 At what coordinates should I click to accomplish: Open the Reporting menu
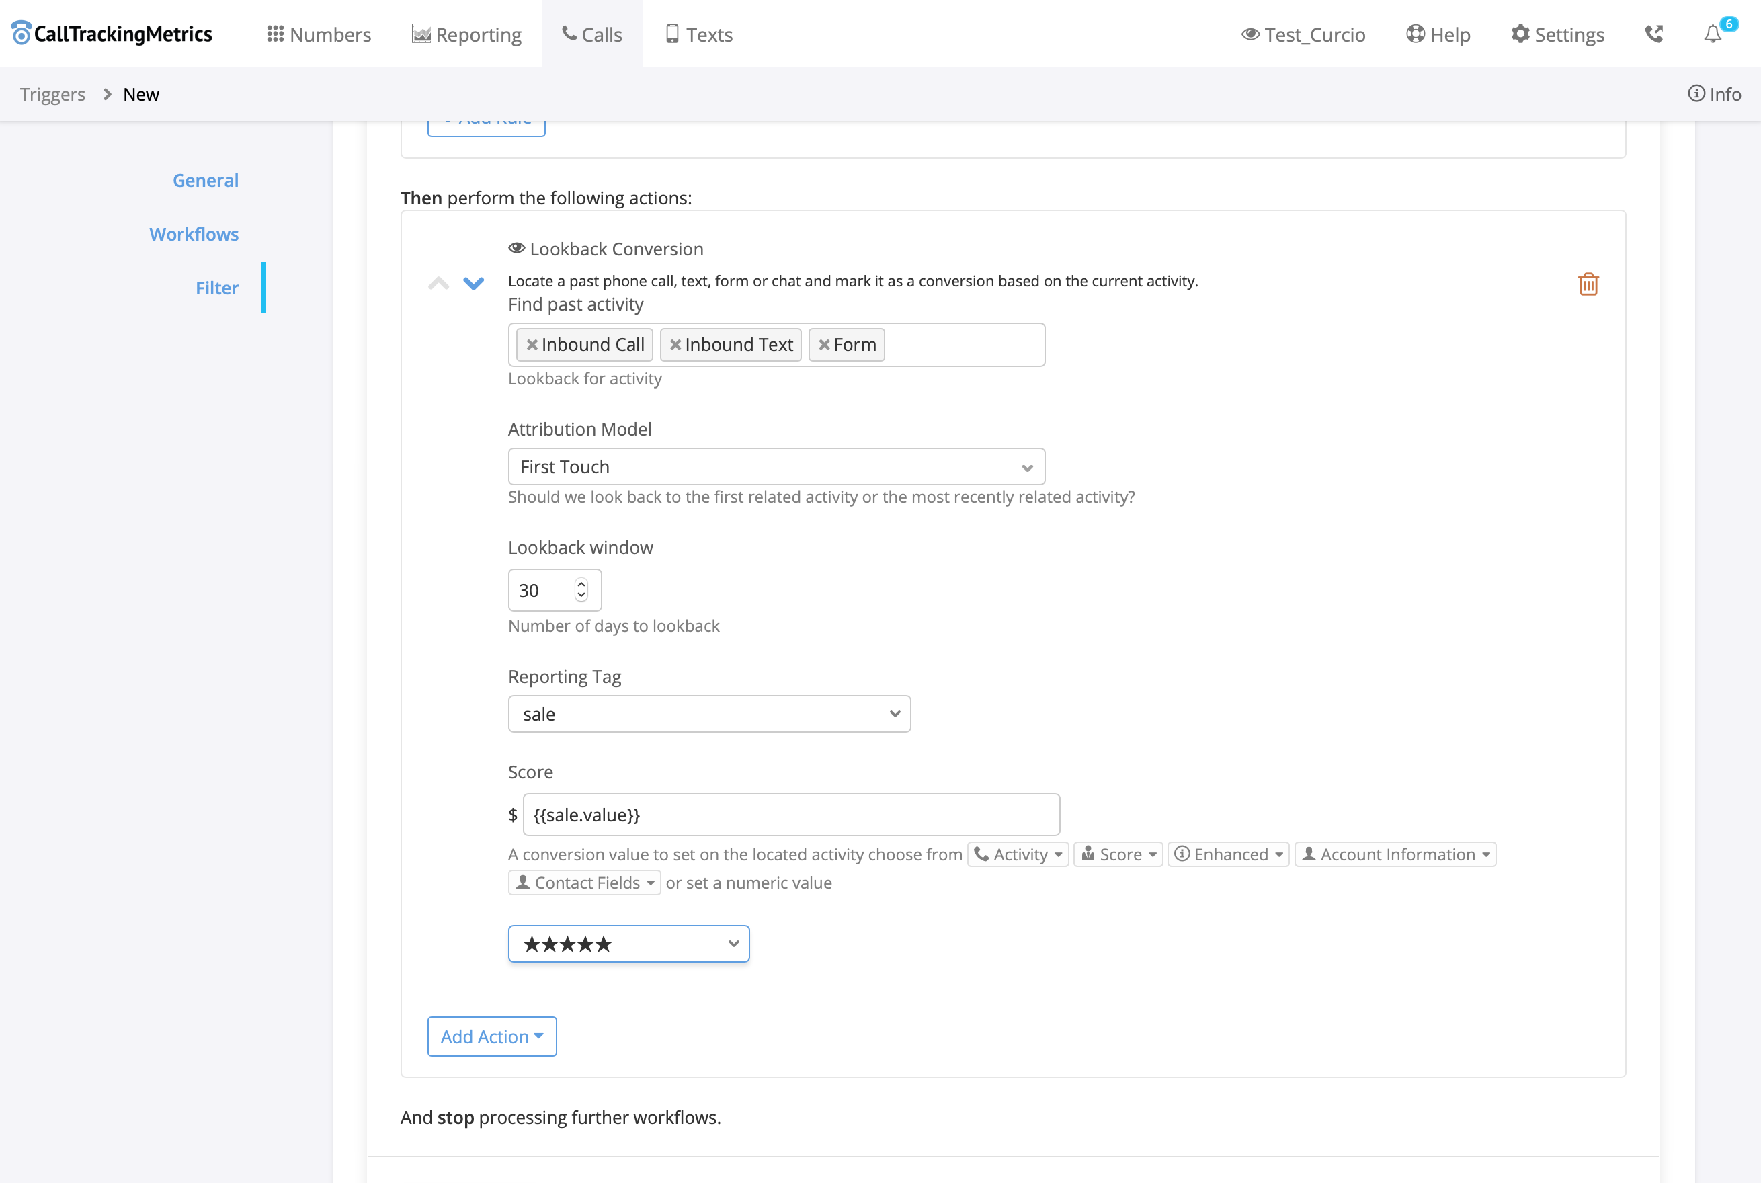point(466,35)
